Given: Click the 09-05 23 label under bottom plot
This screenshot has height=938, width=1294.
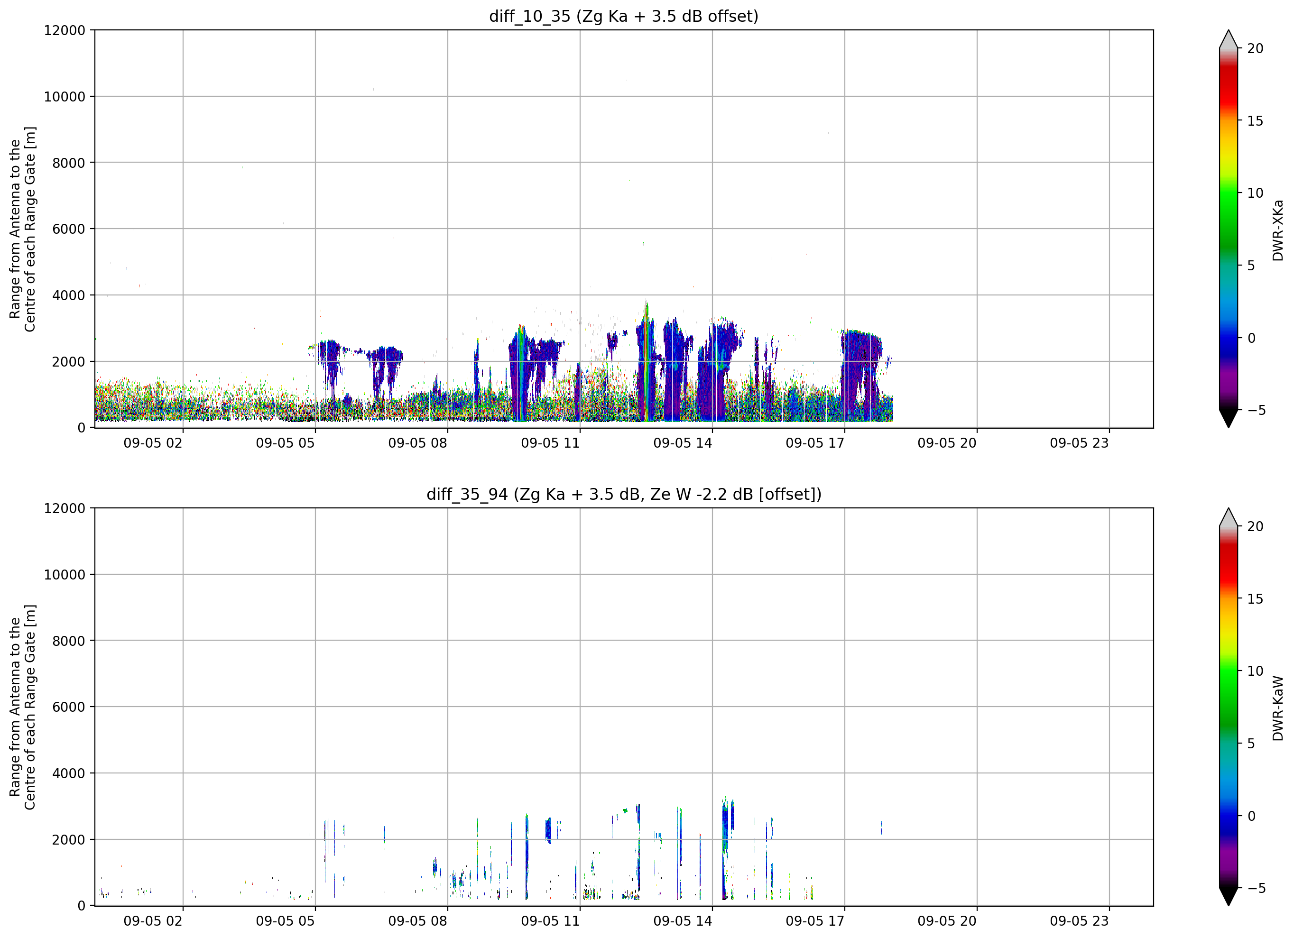Looking at the screenshot, I should pyautogui.click(x=1080, y=921).
